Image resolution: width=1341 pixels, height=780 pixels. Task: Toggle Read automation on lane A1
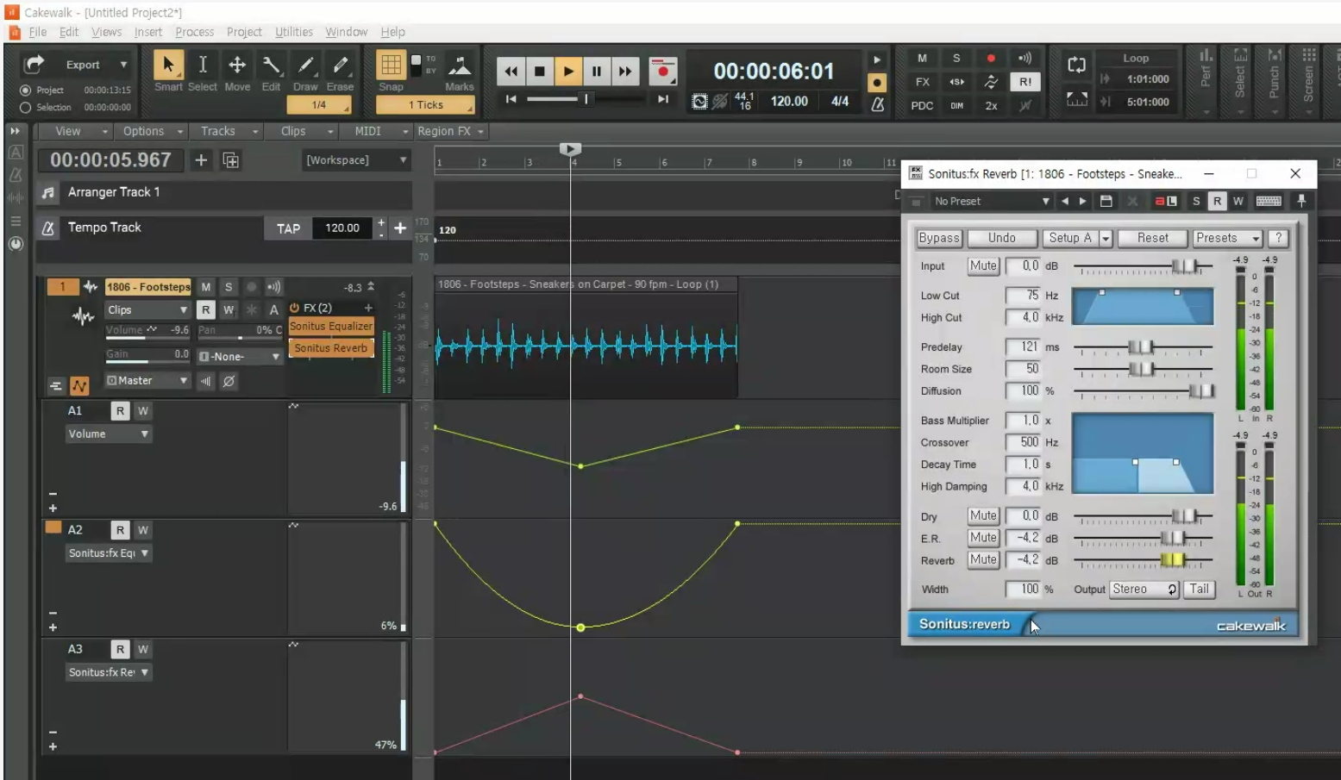tap(120, 411)
